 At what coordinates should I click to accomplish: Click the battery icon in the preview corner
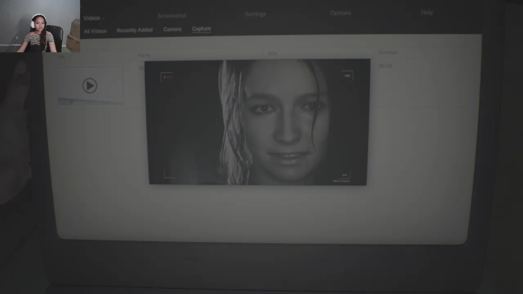[347, 76]
